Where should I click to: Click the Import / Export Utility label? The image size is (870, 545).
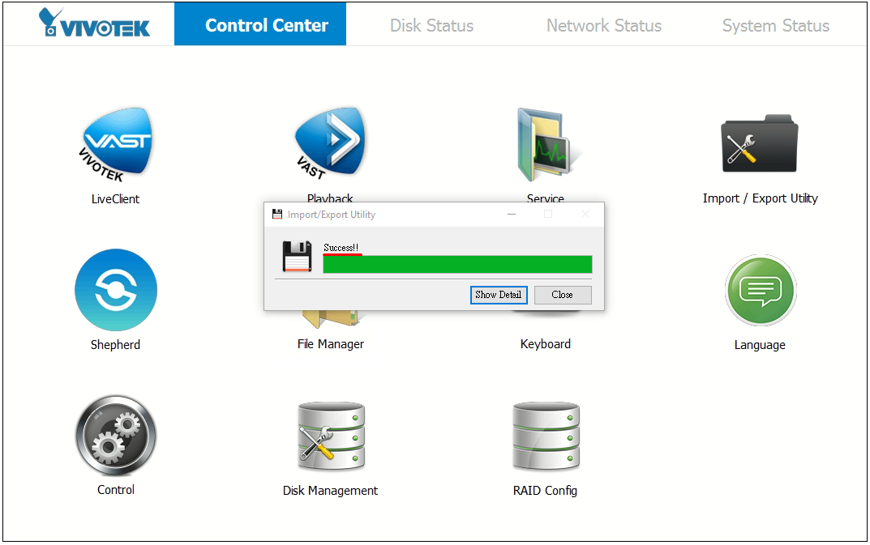[x=761, y=198]
